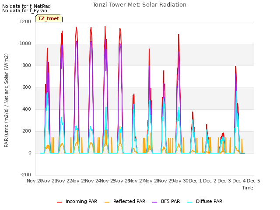Image resolution: width=280 pixels, height=210 pixels.
Task: Click the 1200 y-axis tick label
Action: pyautogui.click(x=25, y=21)
